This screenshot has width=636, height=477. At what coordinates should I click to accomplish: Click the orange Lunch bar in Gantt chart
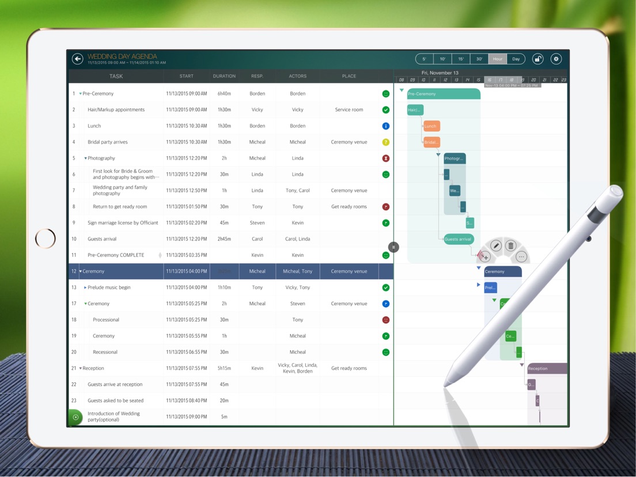pyautogui.click(x=431, y=126)
